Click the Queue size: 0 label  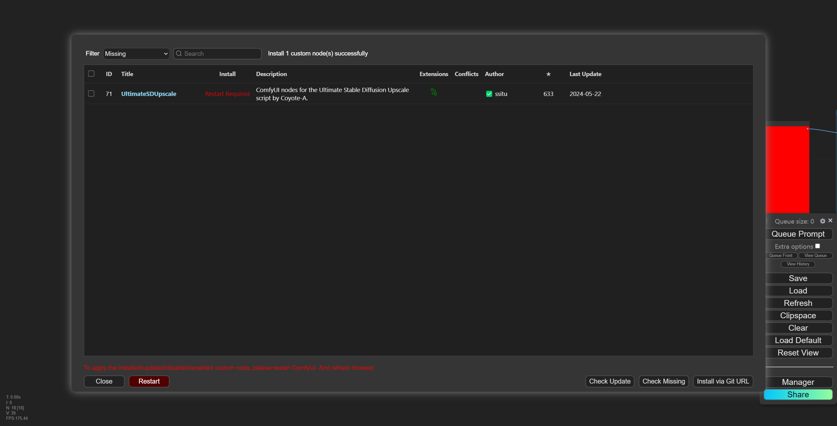794,221
